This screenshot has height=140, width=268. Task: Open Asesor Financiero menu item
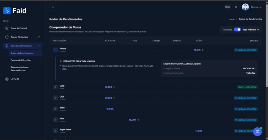tap(23, 37)
